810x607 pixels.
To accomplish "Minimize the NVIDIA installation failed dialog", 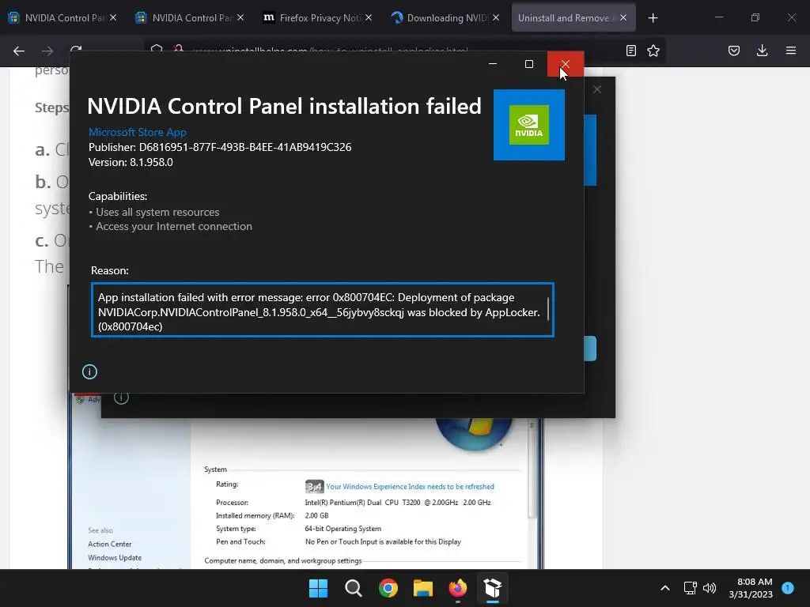I will [x=493, y=64].
